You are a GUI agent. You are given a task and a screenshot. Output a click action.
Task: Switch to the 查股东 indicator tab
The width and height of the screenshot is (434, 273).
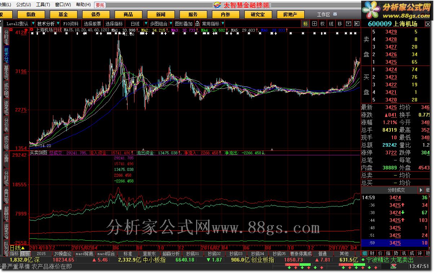149,254
